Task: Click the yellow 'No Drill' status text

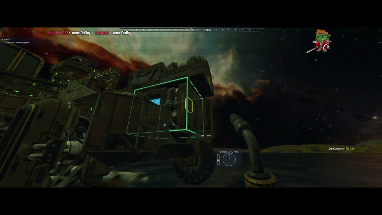Action: point(350,149)
